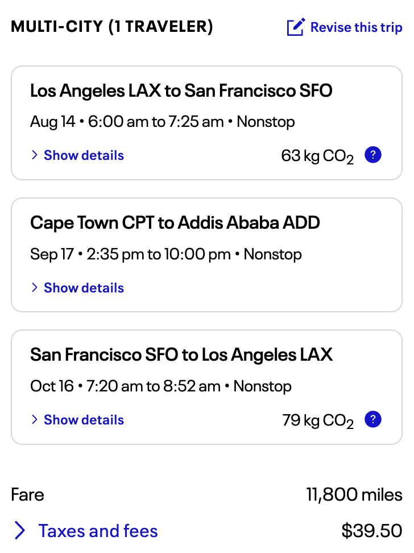Viewport: 414px width, 553px height.
Task: Select the San Francisco SFO to Los Angeles LAX heading
Action: [181, 355]
